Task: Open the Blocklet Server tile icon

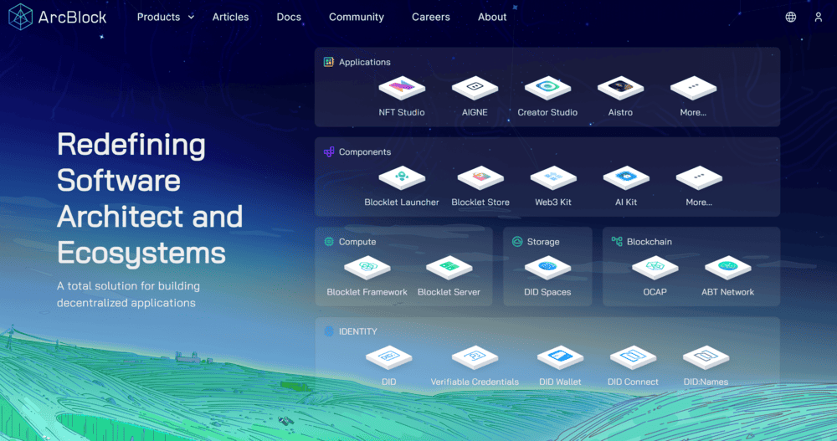Action: tap(449, 268)
